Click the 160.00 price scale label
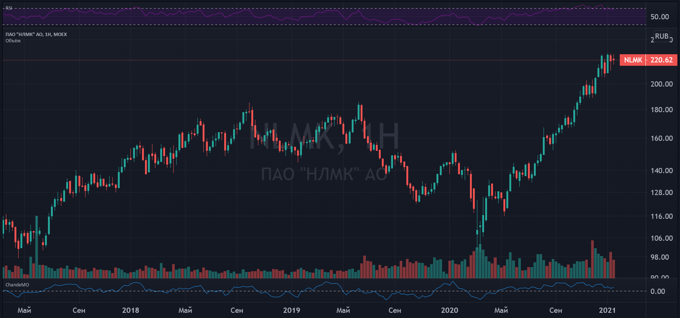 pyautogui.click(x=661, y=138)
